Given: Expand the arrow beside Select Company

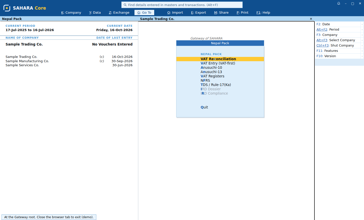Looking at the screenshot, I should coord(362,40).
